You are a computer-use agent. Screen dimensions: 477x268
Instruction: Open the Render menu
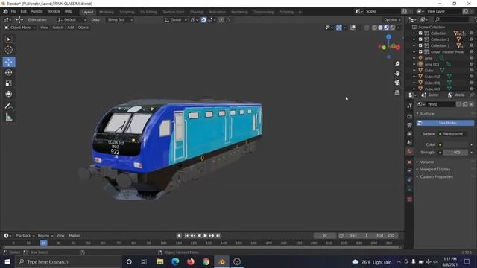37,12
